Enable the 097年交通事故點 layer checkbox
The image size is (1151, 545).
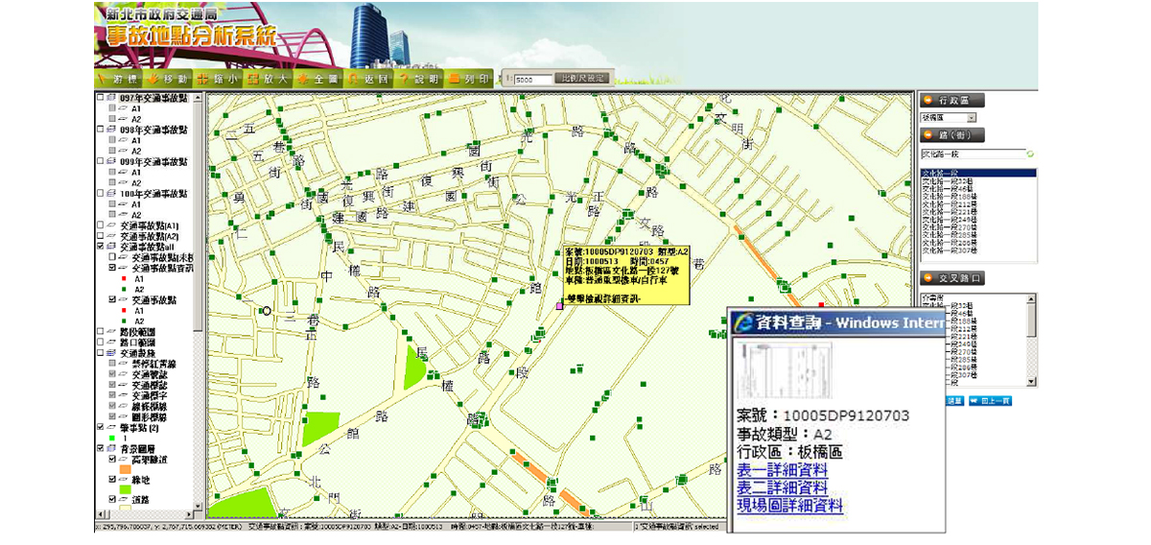(x=100, y=98)
